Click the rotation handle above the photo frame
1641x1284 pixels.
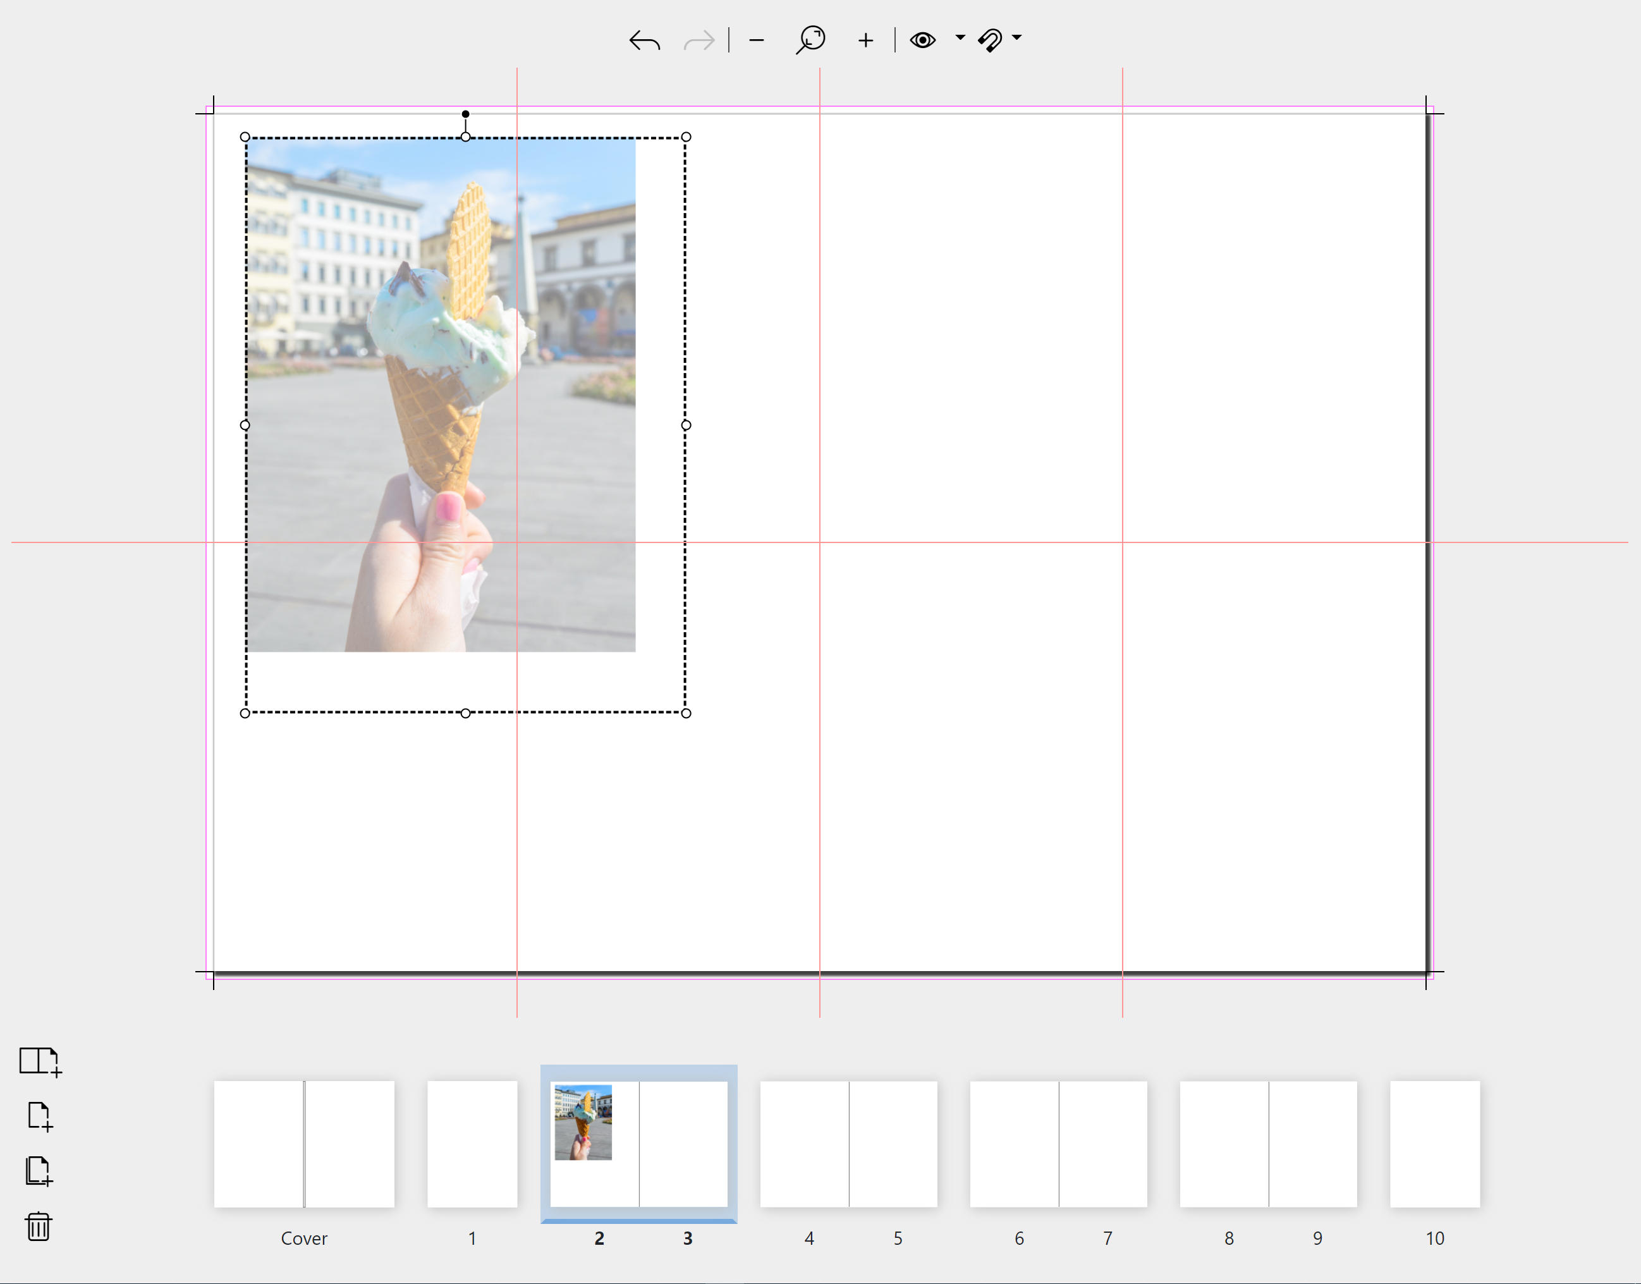pos(465,114)
